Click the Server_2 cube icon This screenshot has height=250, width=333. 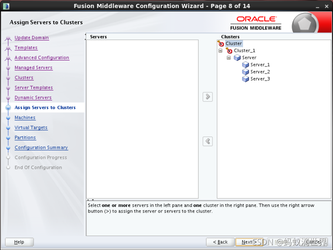(x=245, y=72)
